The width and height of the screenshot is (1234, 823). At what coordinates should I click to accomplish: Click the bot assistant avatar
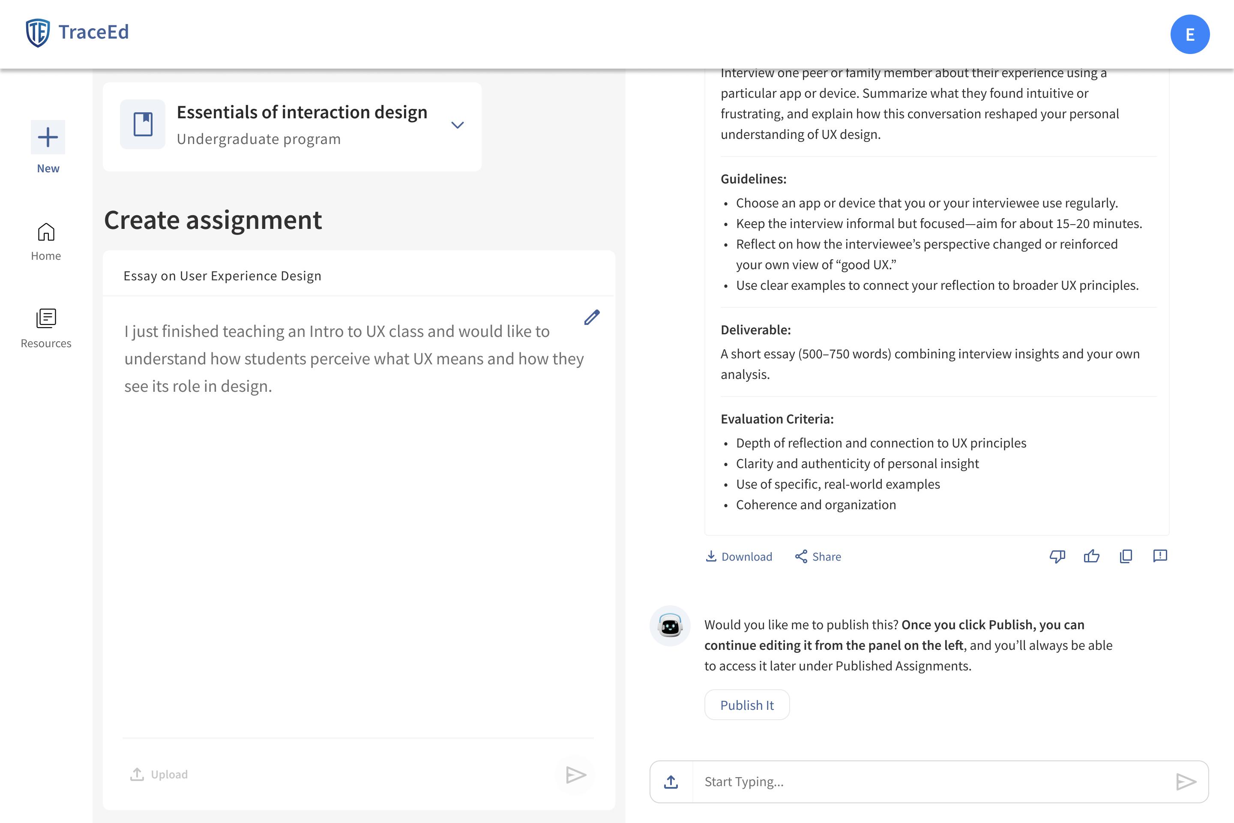click(670, 626)
